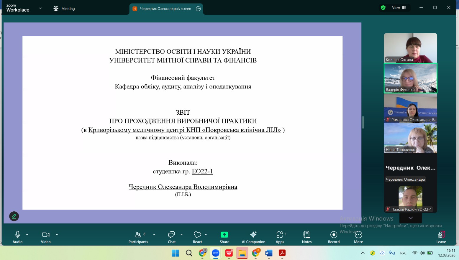Viewport: 459px width, 260px height.
Task: Open the View layout menu
Action: [399, 8]
